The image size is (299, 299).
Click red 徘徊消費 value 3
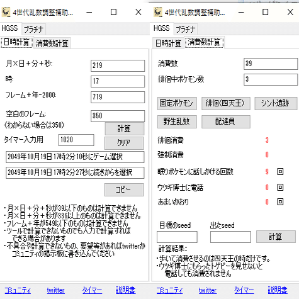point(267,140)
